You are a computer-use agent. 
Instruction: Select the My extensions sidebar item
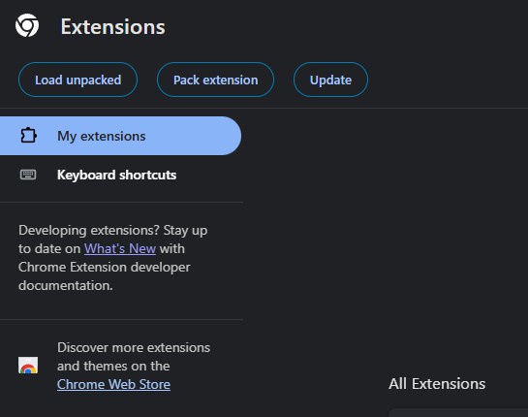[120, 136]
